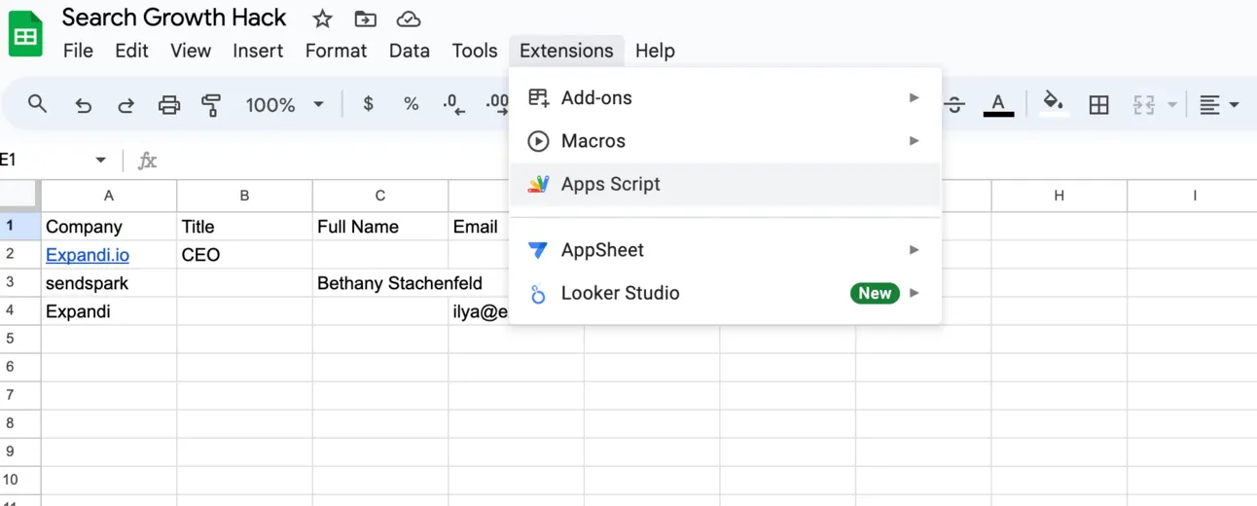Select the Title header cell
The height and width of the screenshot is (506, 1257).
(244, 227)
